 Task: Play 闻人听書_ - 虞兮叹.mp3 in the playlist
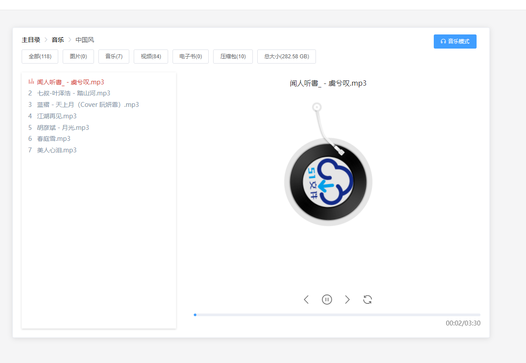coord(71,82)
